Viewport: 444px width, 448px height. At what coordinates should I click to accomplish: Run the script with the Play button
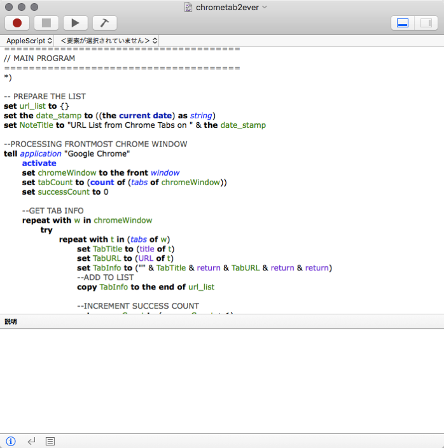[76, 23]
